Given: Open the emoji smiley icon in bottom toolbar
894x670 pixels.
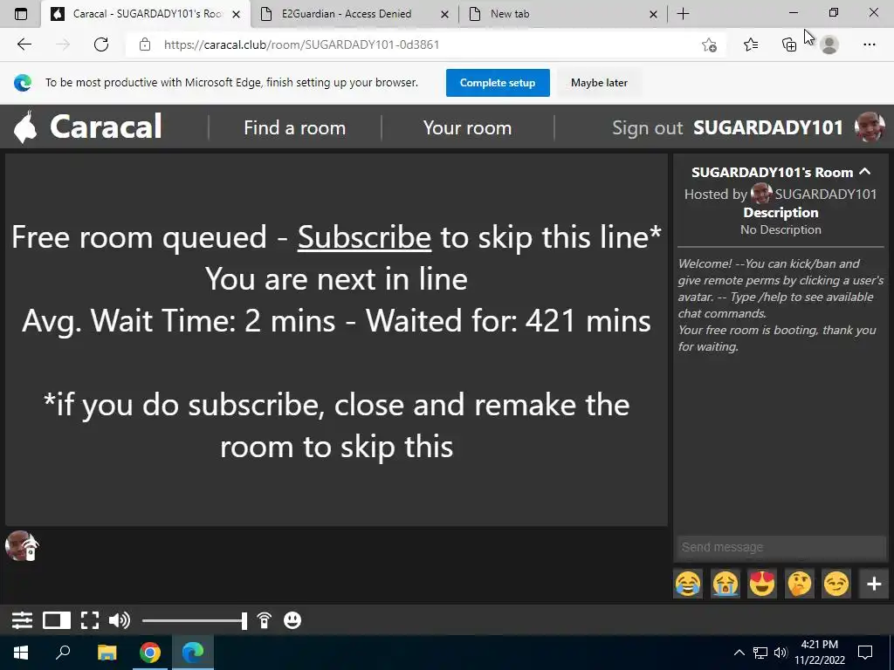Looking at the screenshot, I should (x=292, y=620).
